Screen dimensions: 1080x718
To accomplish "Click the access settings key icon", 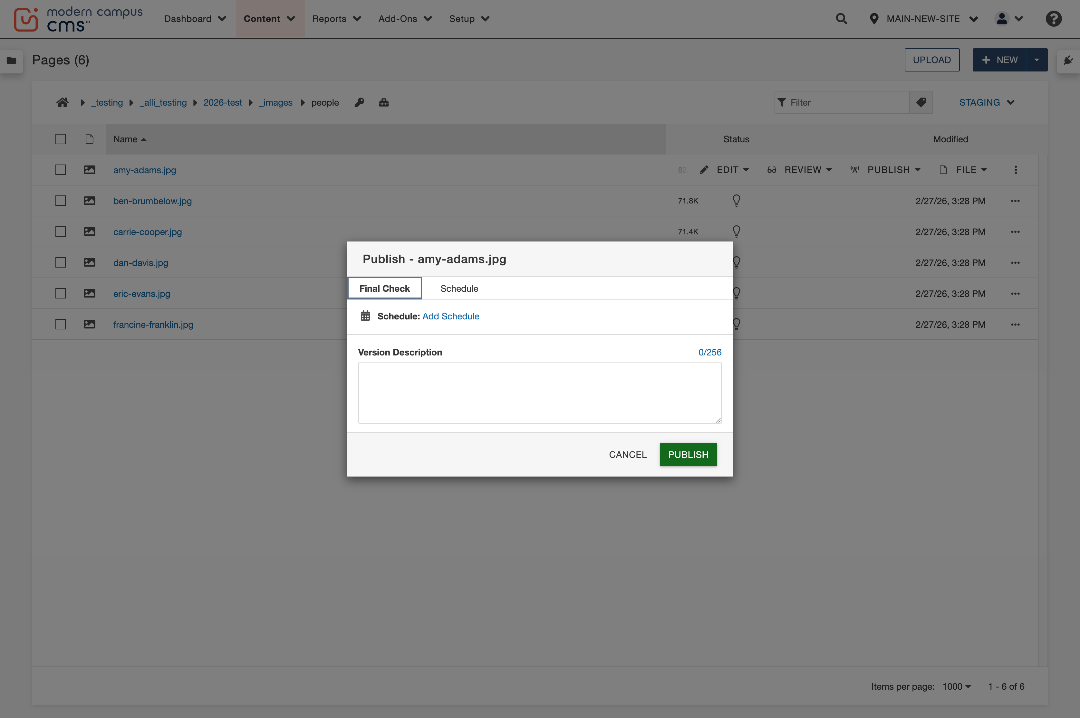I will 359,103.
